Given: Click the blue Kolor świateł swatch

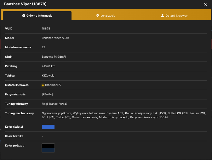Looking at the screenshot, I should point(48,127).
